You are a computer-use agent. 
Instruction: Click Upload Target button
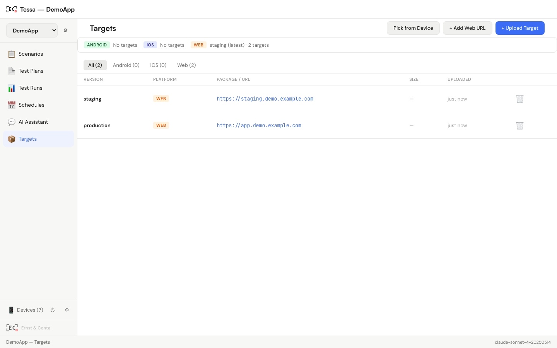coord(520,28)
